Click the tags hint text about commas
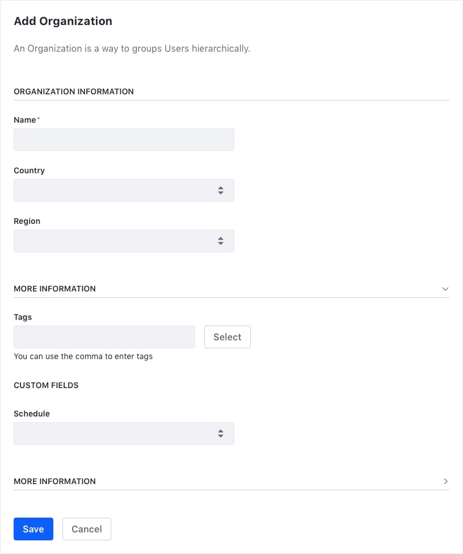Screen dimensions: 463x554 pyautogui.click(x=83, y=356)
